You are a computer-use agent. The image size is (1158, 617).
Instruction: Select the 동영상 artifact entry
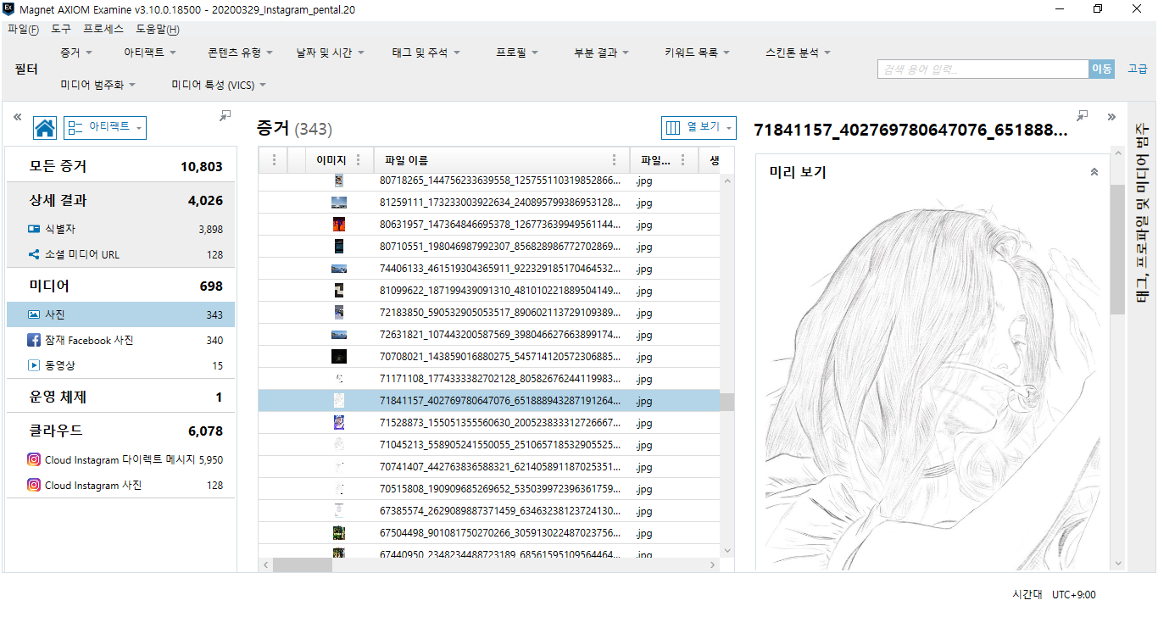[x=120, y=365]
